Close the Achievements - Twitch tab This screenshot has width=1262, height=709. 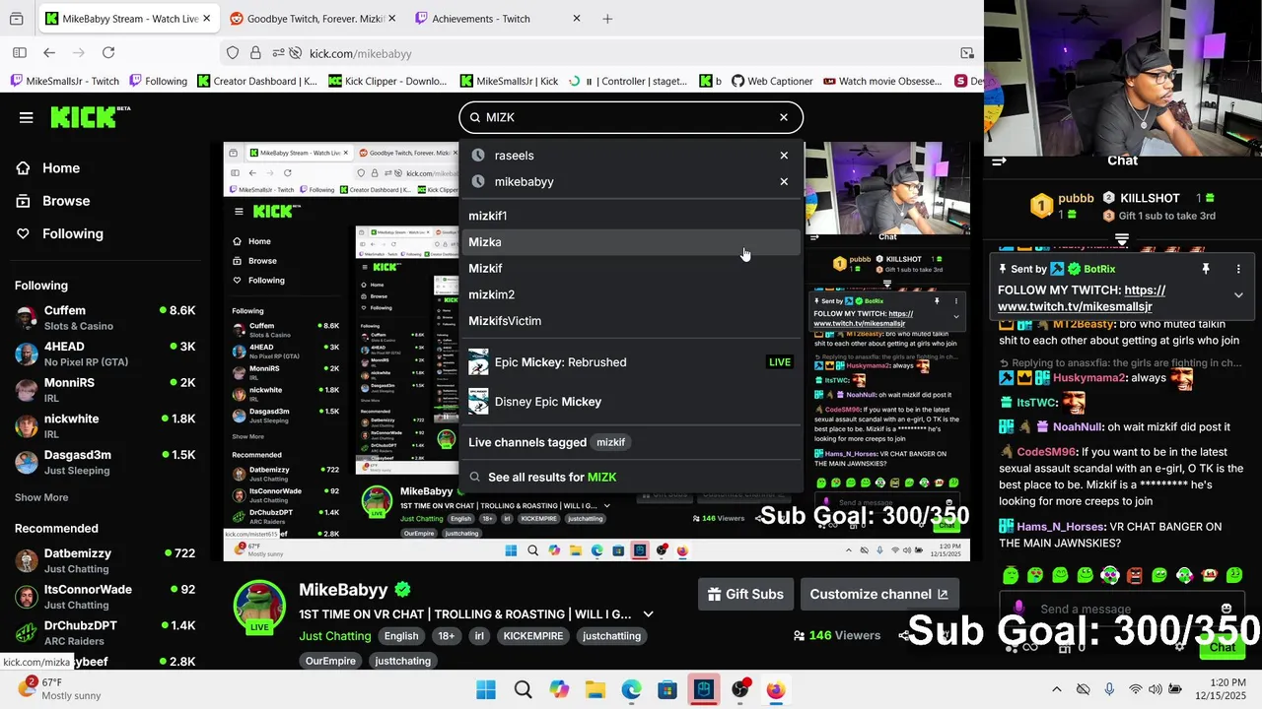(x=577, y=19)
